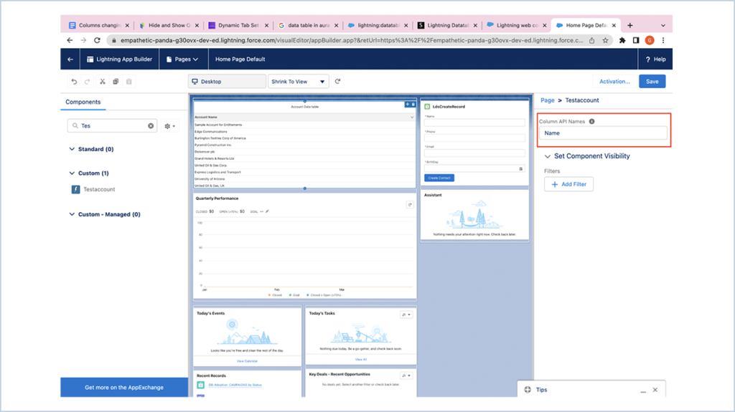Open the Shrink To View zoom dropdown

[x=298, y=82]
